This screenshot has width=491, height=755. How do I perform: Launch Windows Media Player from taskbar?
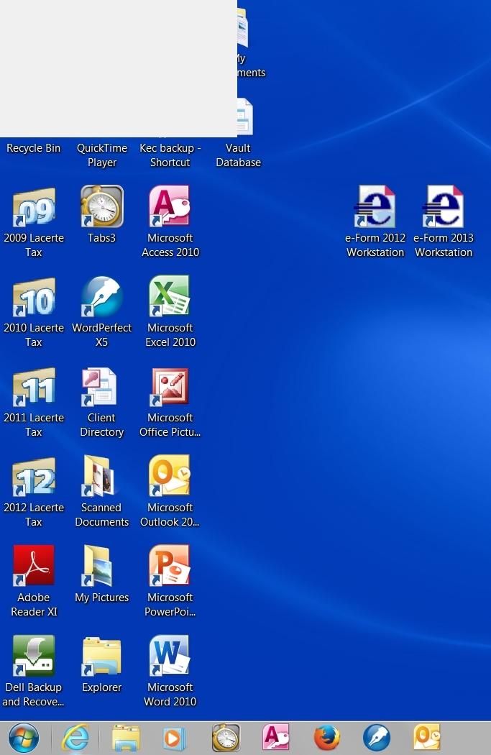click(174, 738)
